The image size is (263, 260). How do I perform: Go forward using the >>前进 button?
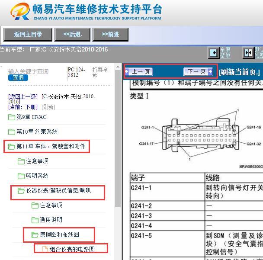click(110, 35)
